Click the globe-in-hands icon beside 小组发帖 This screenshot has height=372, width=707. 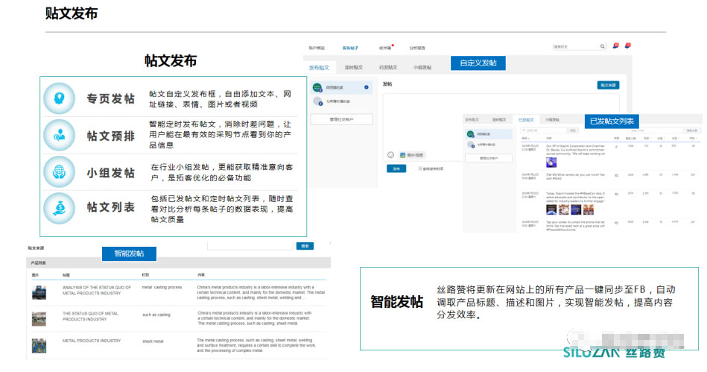point(59,171)
